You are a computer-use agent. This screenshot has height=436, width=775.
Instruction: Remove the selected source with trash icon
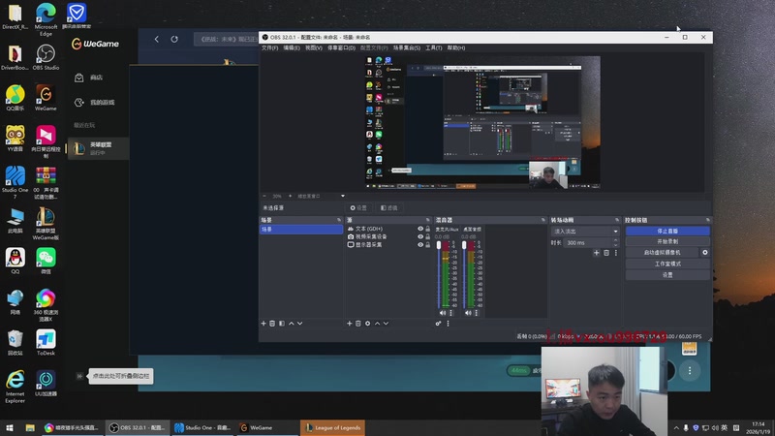[358, 324]
